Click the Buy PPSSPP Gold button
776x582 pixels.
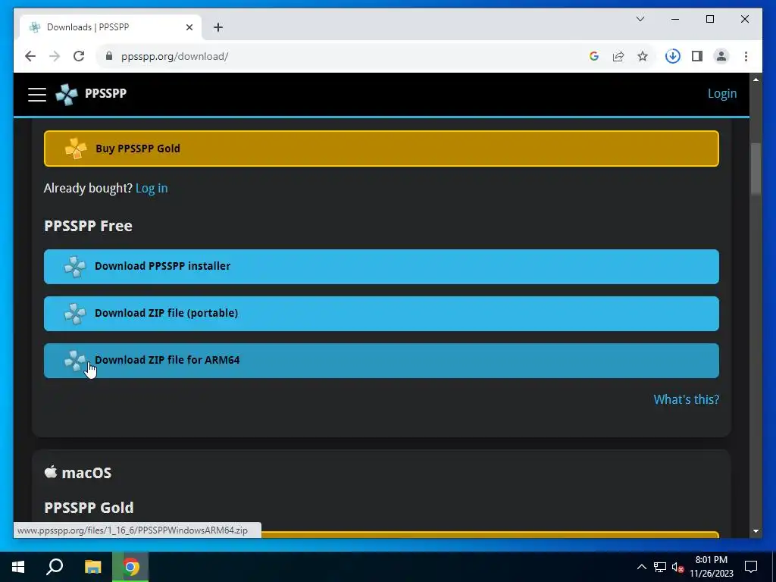(x=381, y=149)
